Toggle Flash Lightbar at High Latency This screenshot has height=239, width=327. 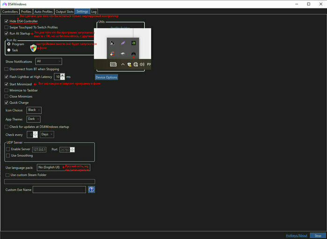pos(7,77)
